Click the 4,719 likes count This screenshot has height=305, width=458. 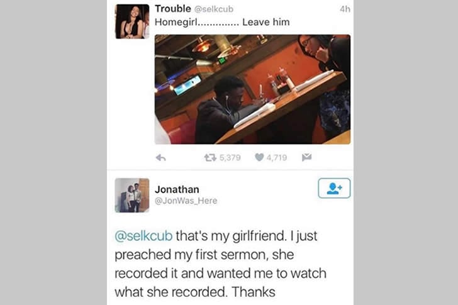coord(277,158)
